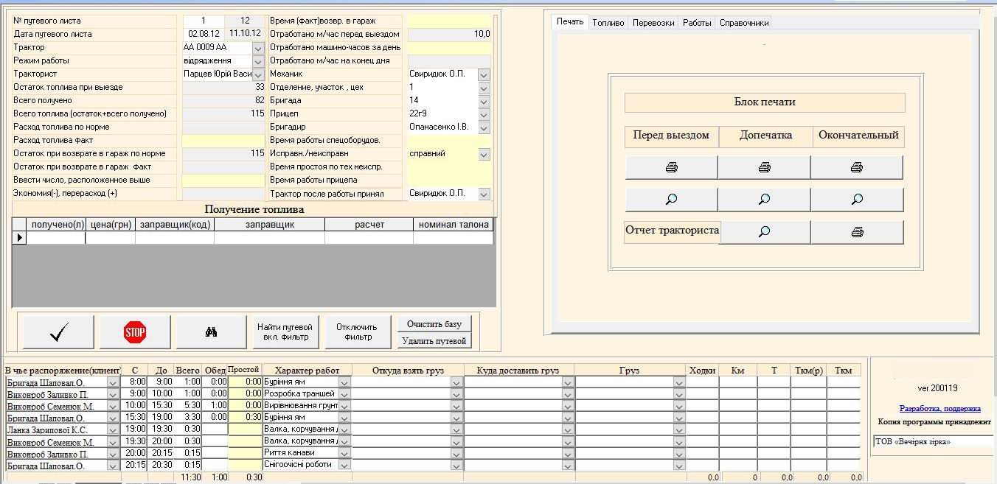Open the dropdown of the 'Розробка траншей' work row
Viewport: 997px width, 484px height.
coord(344,394)
